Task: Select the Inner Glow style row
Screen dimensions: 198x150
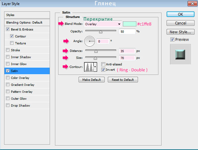Action: [x=27, y=64]
